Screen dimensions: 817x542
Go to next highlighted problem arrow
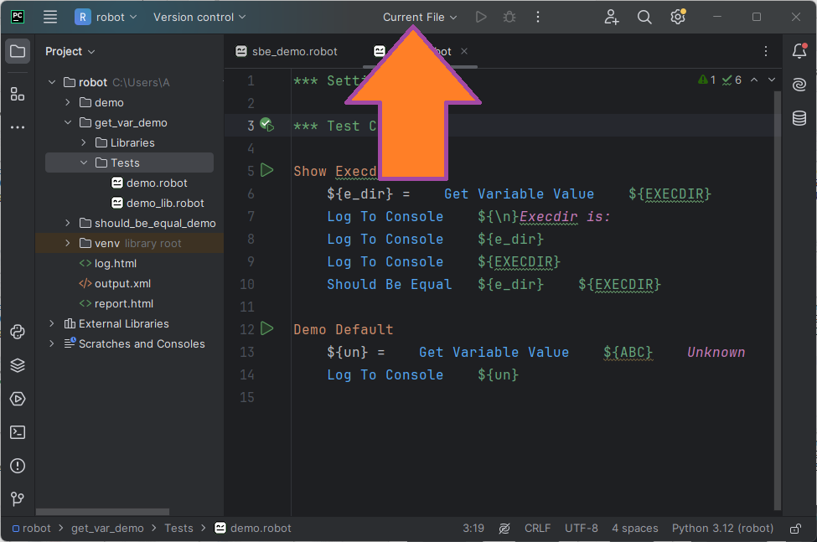772,80
